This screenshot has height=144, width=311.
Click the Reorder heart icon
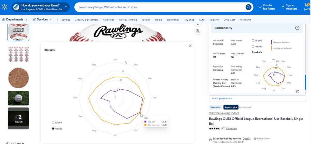click(260, 7)
